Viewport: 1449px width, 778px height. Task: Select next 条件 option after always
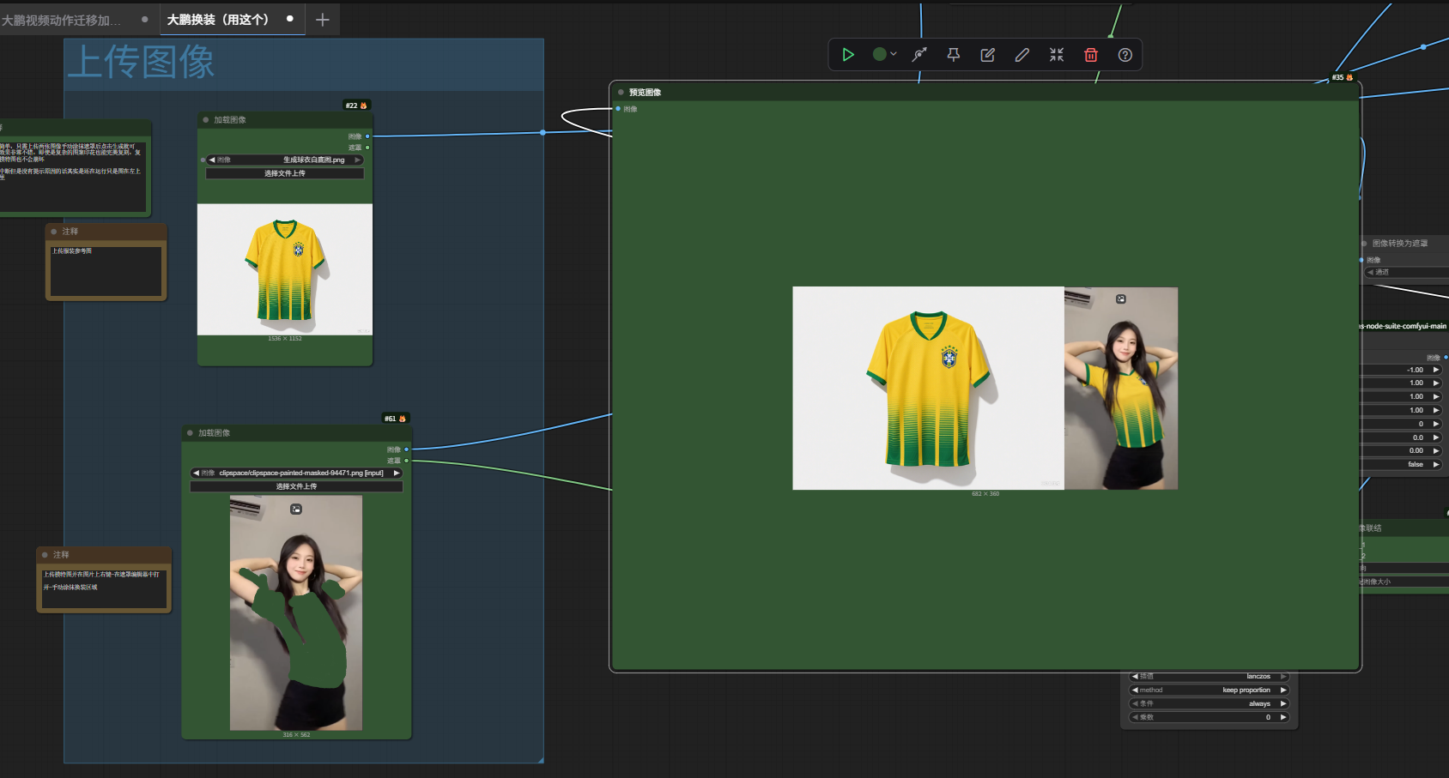point(1283,703)
